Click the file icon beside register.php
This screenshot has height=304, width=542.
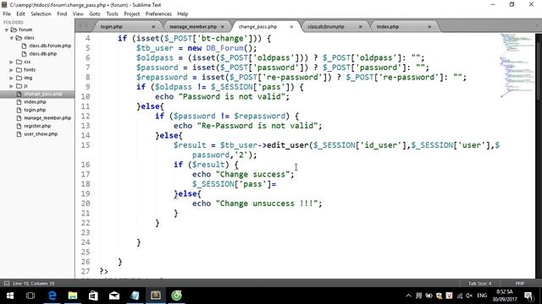point(19,126)
